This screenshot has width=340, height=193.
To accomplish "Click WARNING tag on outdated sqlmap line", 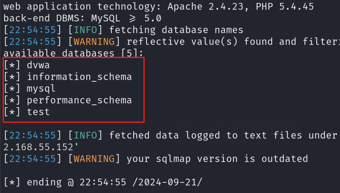I will (94, 159).
